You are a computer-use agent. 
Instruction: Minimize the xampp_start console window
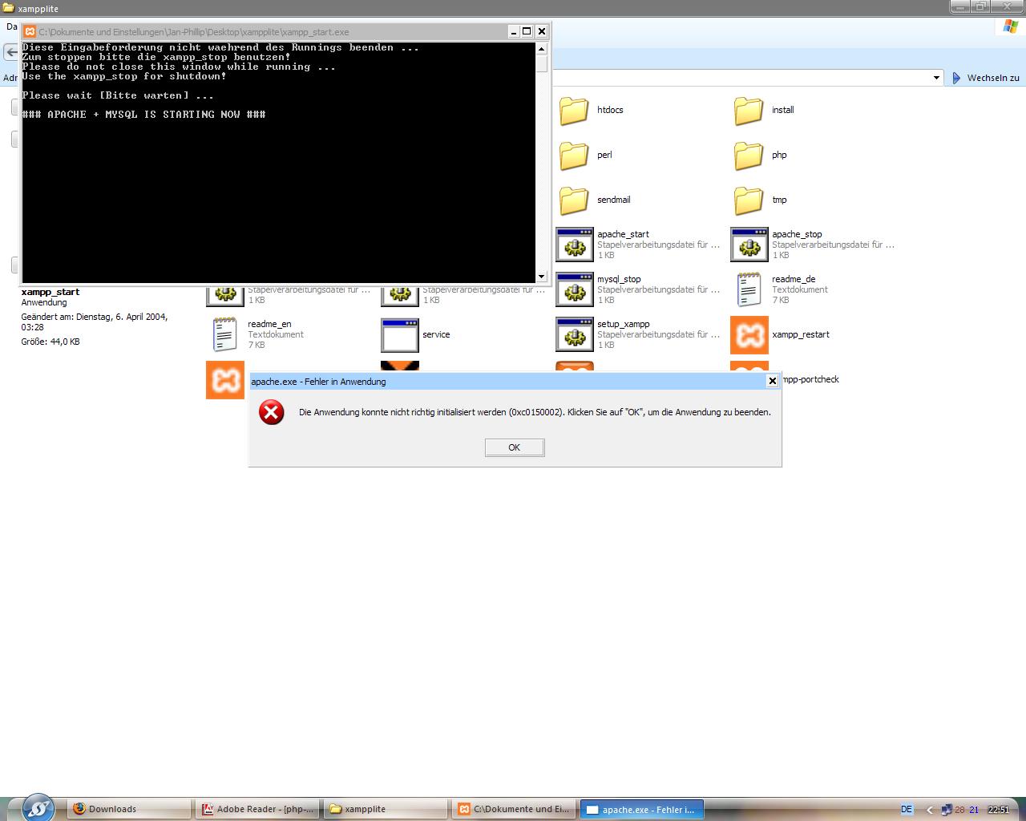point(513,31)
